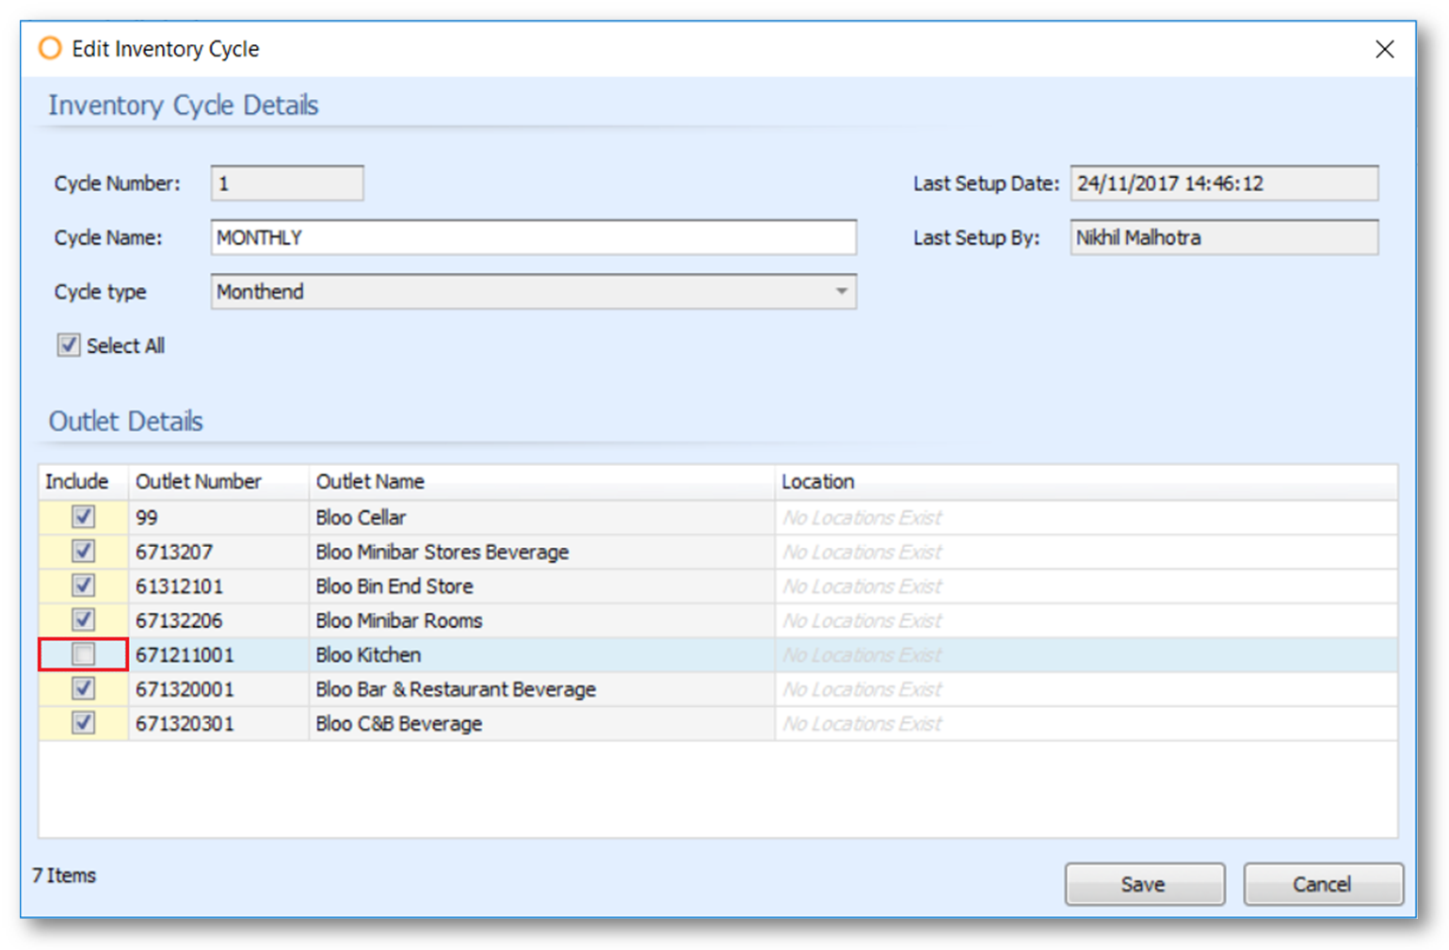Click the Cycle Number field
This screenshot has width=1449, height=950.
pos(286,184)
